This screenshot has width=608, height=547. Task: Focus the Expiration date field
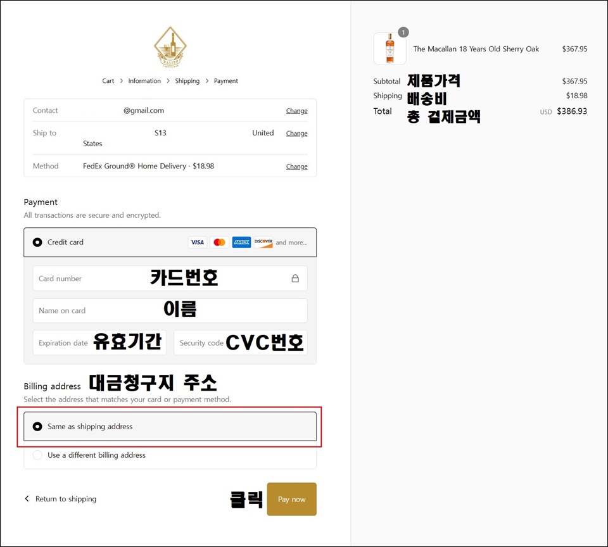point(99,343)
